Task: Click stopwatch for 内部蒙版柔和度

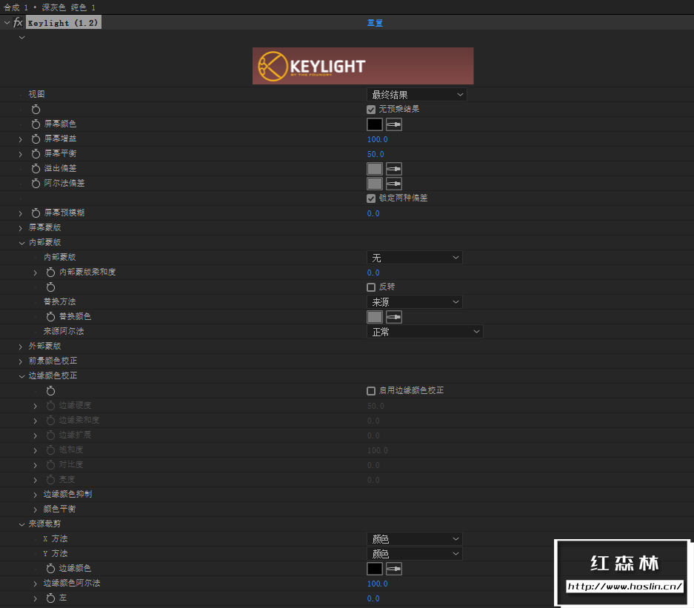Action: [51, 272]
